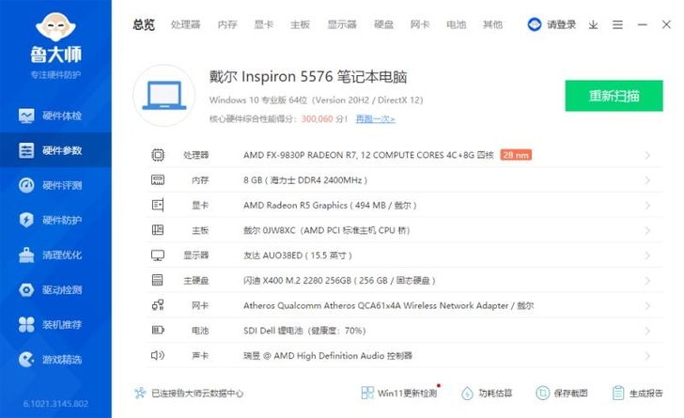Click the Win11更新检测 icon

[367, 394]
